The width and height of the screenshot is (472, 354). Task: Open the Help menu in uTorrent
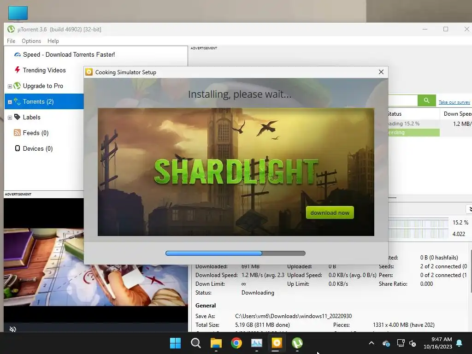tap(53, 41)
